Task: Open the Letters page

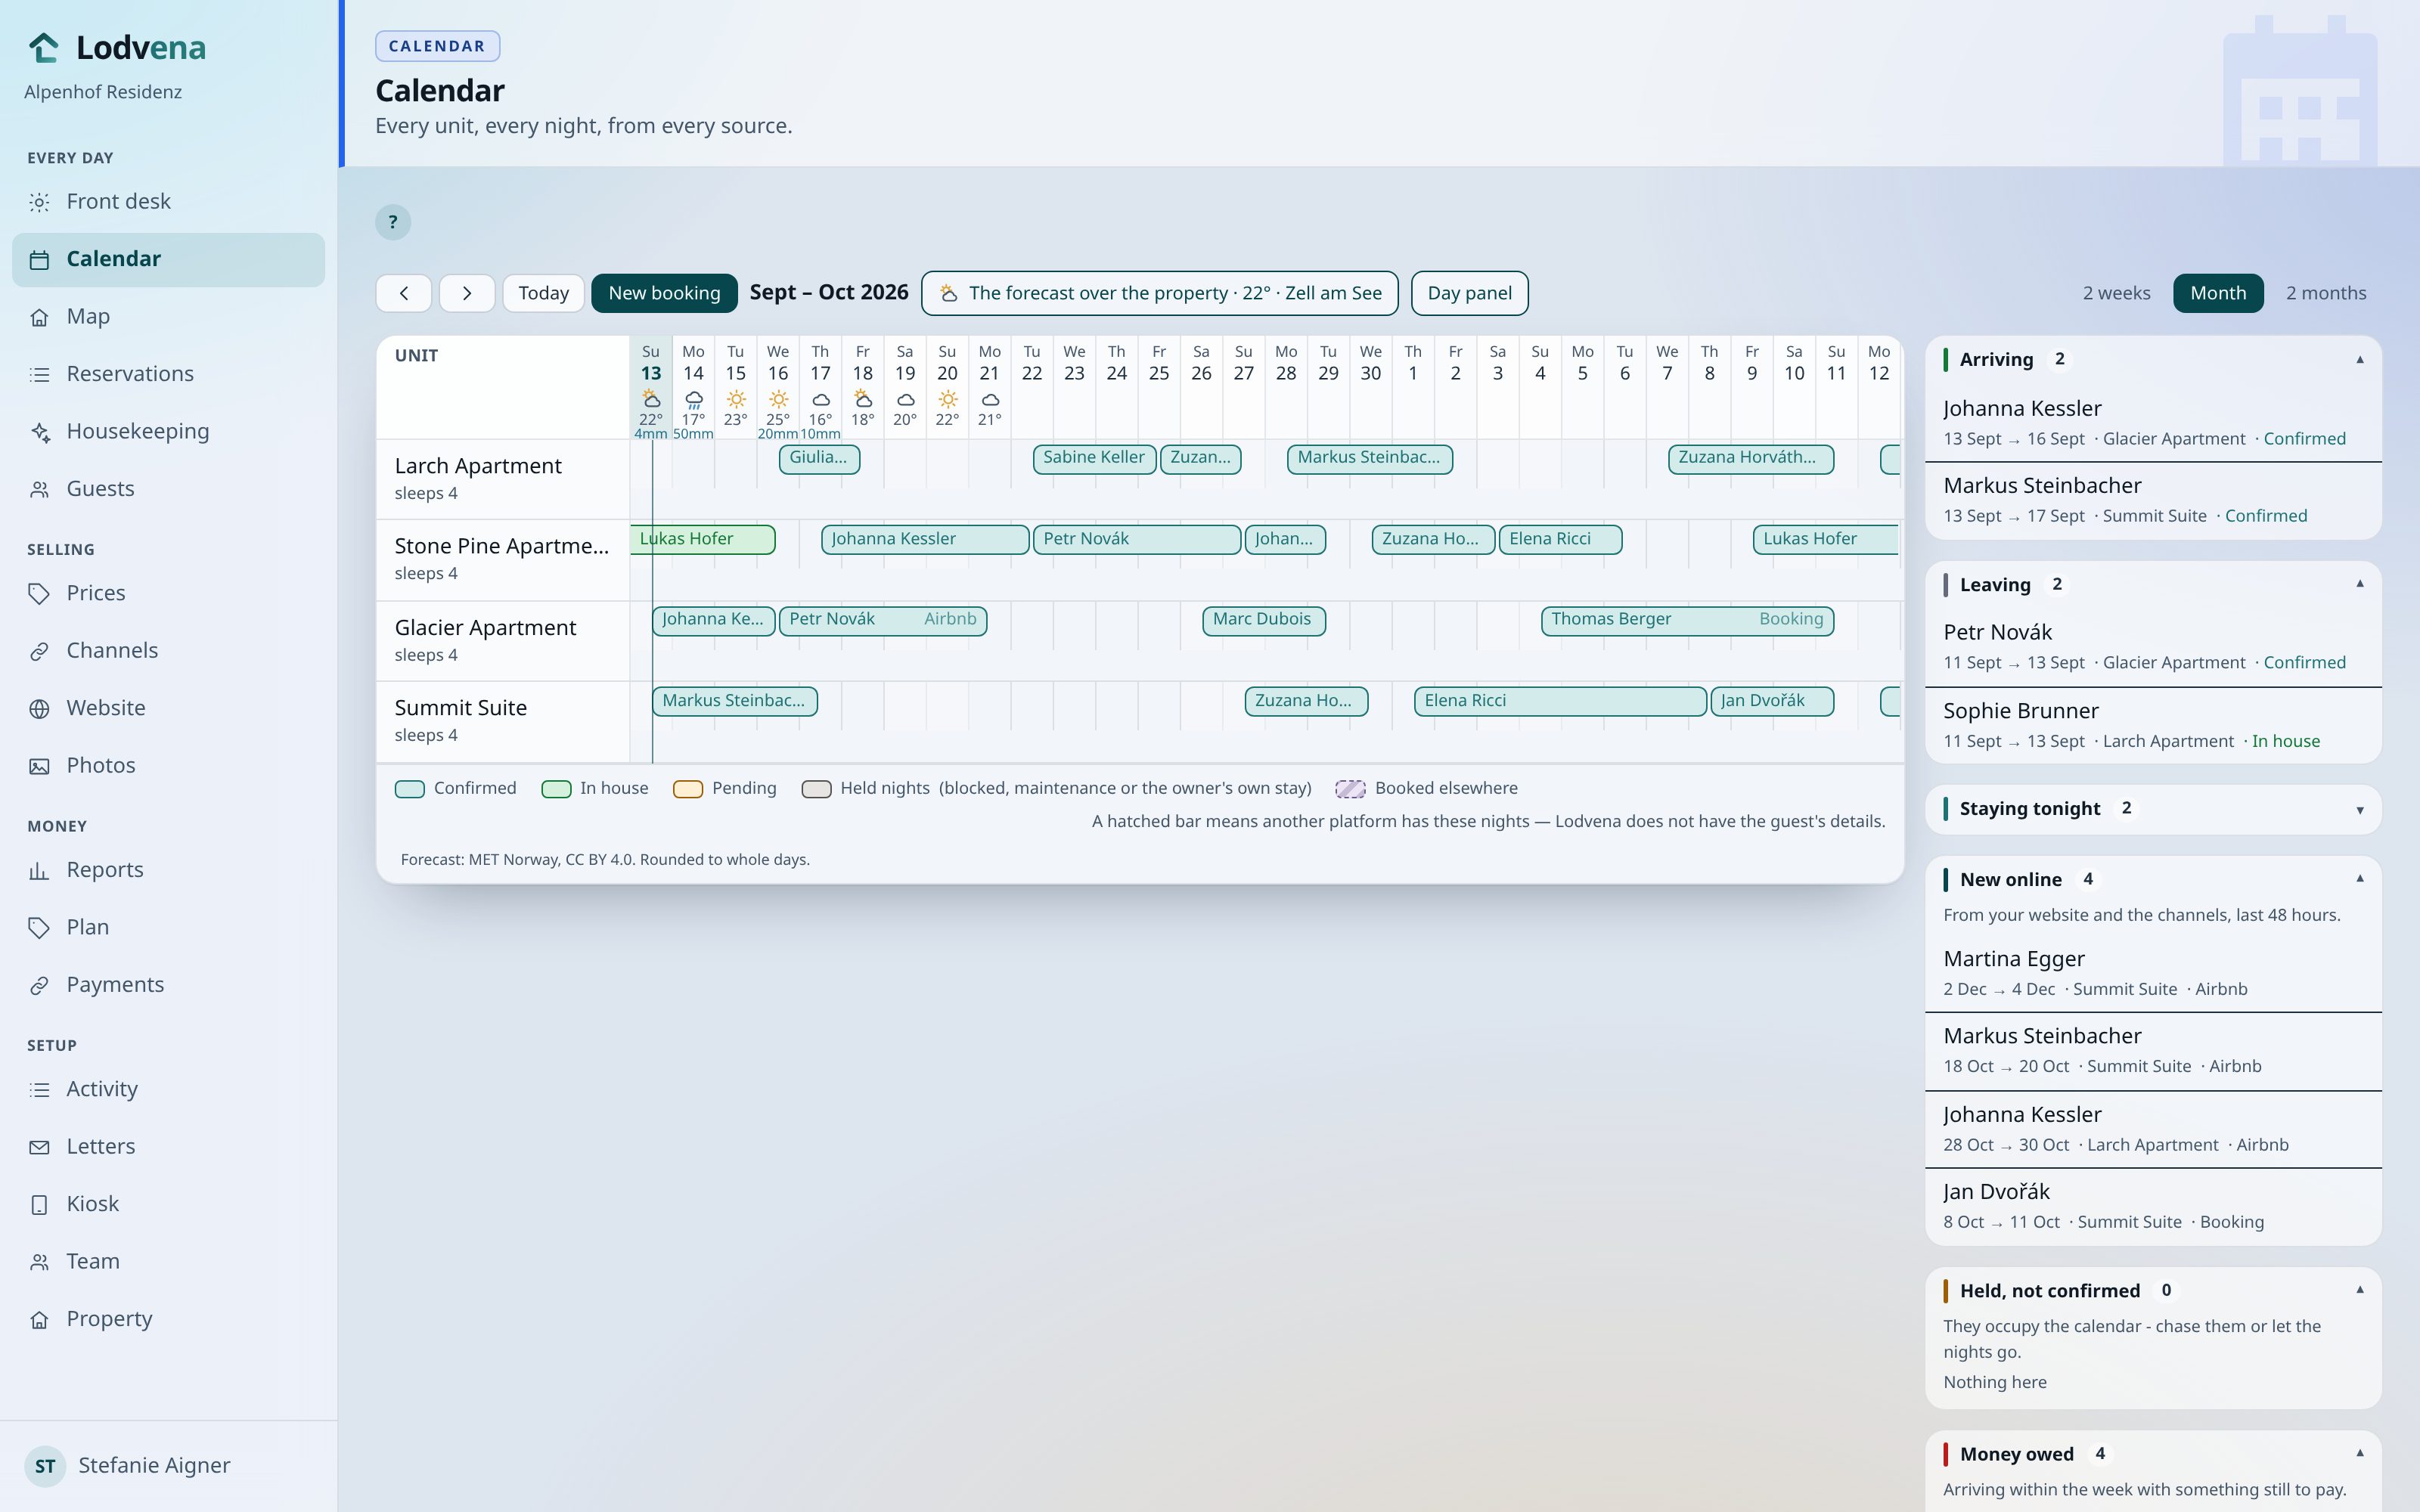Action: pos(168,1147)
